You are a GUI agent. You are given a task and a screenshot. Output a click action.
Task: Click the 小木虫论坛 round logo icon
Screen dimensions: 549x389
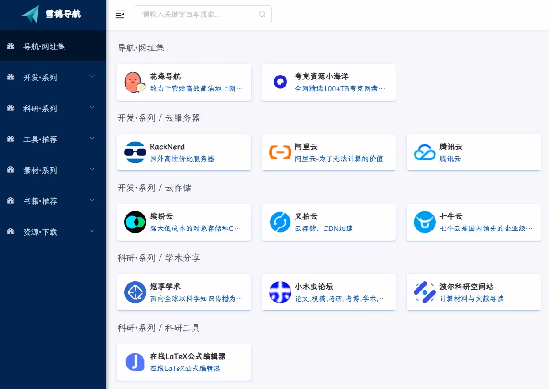[280, 292]
